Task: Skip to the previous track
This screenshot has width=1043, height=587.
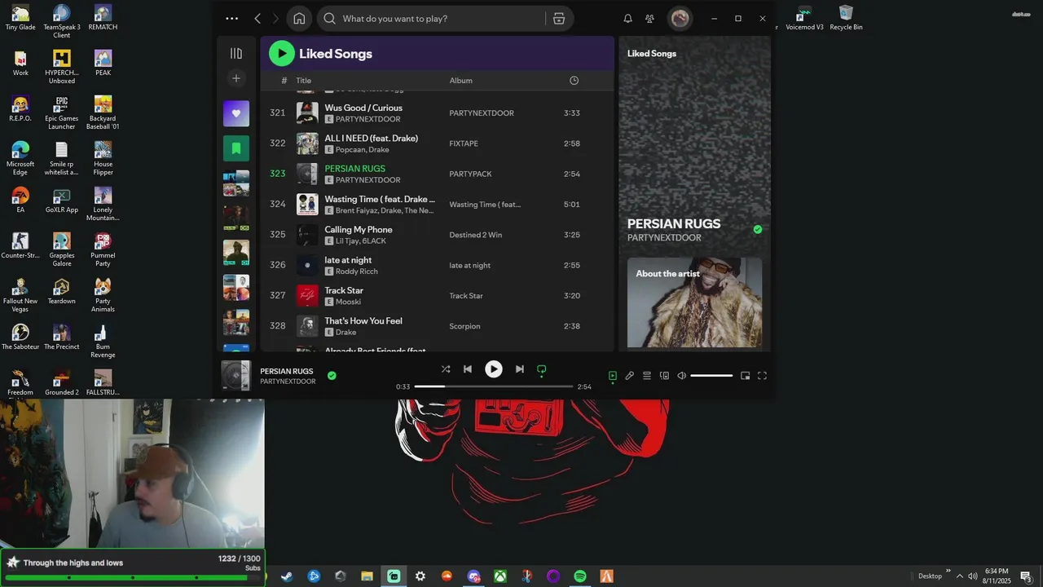Action: (468, 369)
